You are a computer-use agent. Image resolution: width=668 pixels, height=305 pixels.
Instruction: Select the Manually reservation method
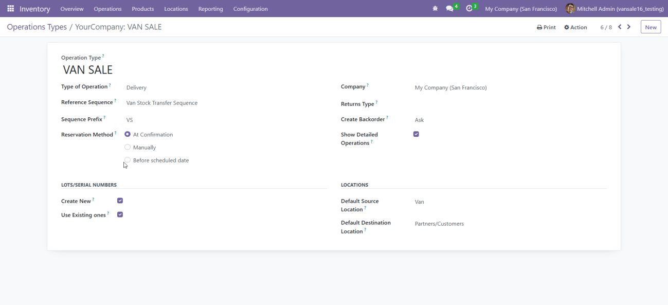click(x=128, y=148)
